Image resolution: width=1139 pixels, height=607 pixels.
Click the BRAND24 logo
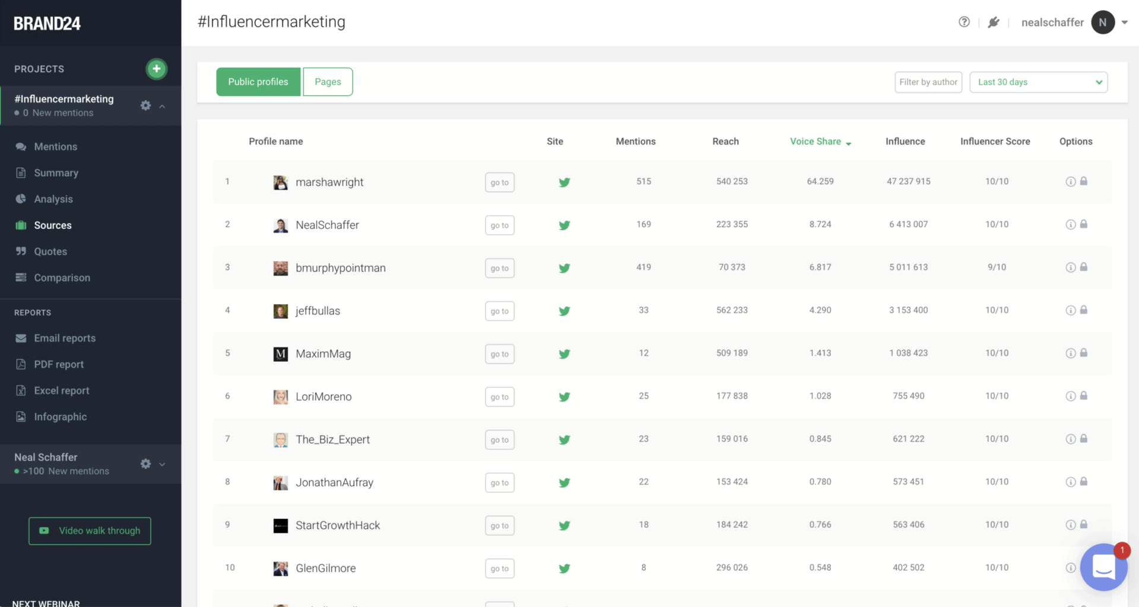point(47,23)
